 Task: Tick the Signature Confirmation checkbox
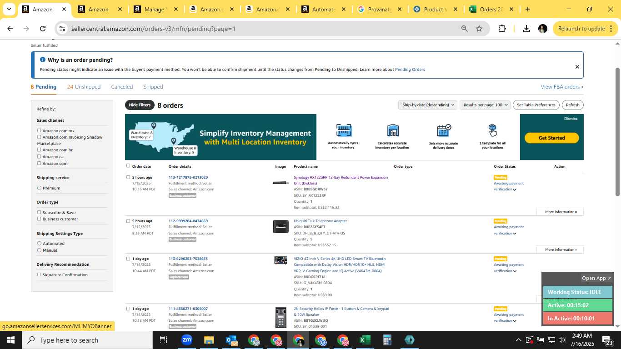tap(39, 274)
